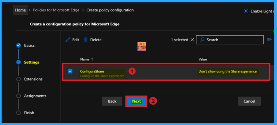The width and height of the screenshot is (277, 125).
Task: Select the ConfigureShare policy name
Action: [x=92, y=71]
